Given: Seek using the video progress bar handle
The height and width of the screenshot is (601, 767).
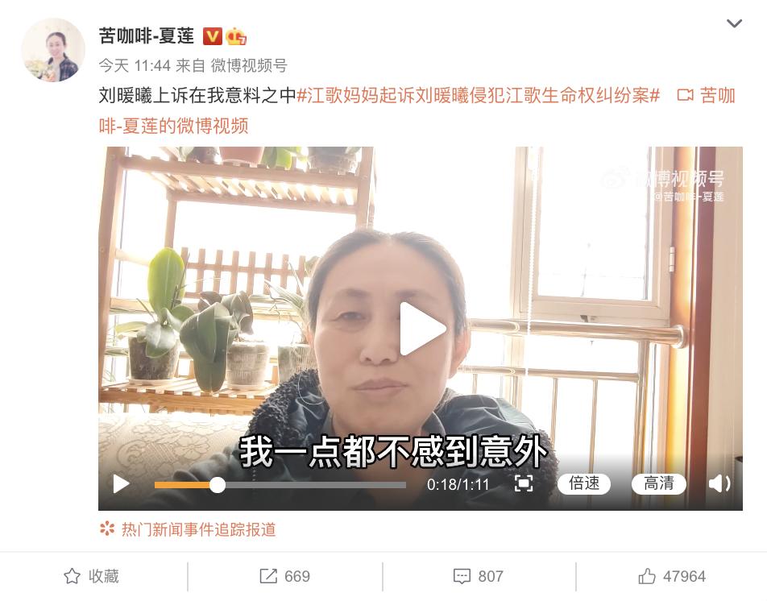Looking at the screenshot, I should coord(218,485).
